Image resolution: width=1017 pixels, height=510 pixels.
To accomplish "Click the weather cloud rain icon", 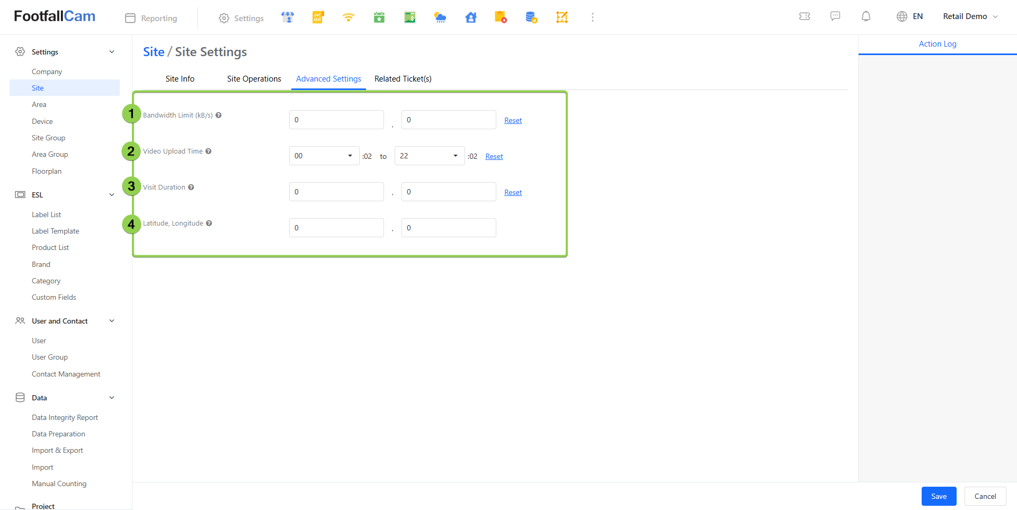I will (440, 17).
